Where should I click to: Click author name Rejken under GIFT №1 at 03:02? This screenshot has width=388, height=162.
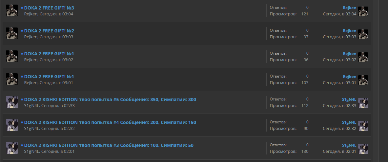[31, 60]
